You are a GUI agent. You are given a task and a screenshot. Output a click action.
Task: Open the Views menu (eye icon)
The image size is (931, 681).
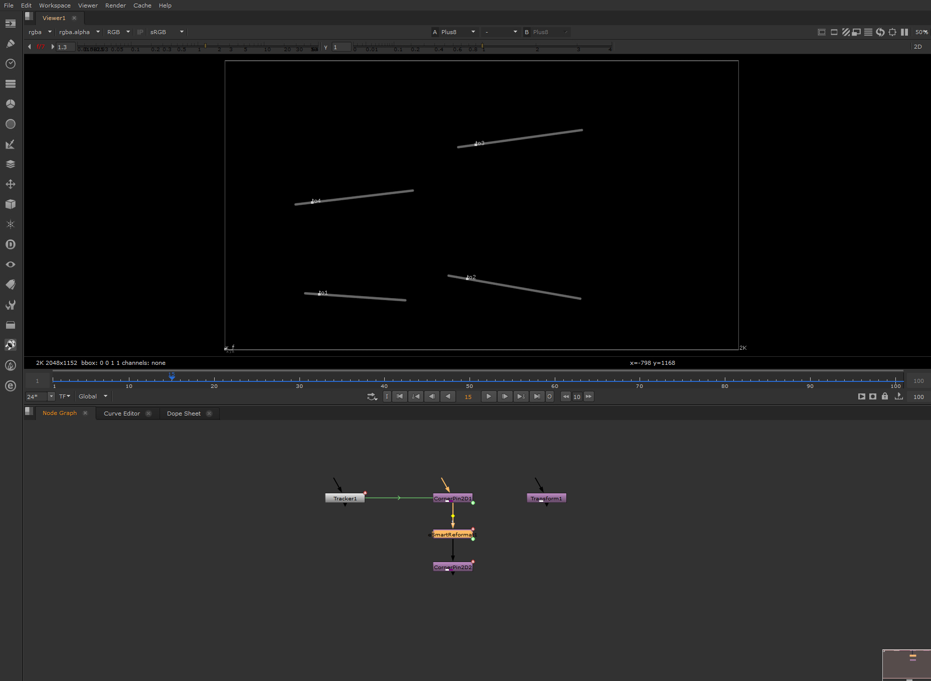pos(11,264)
